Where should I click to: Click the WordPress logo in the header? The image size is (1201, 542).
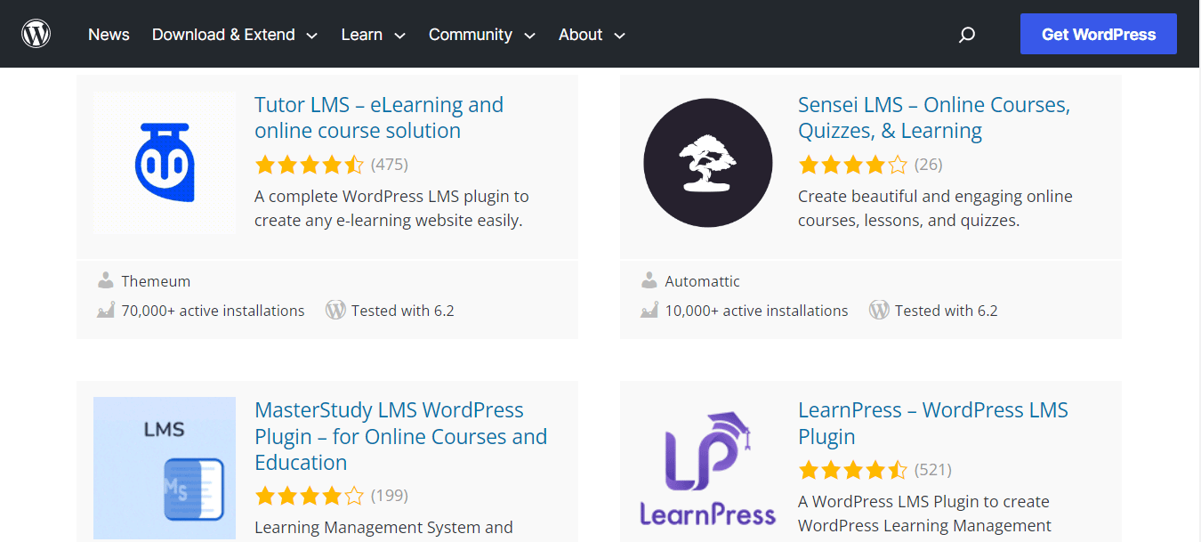coord(36,34)
